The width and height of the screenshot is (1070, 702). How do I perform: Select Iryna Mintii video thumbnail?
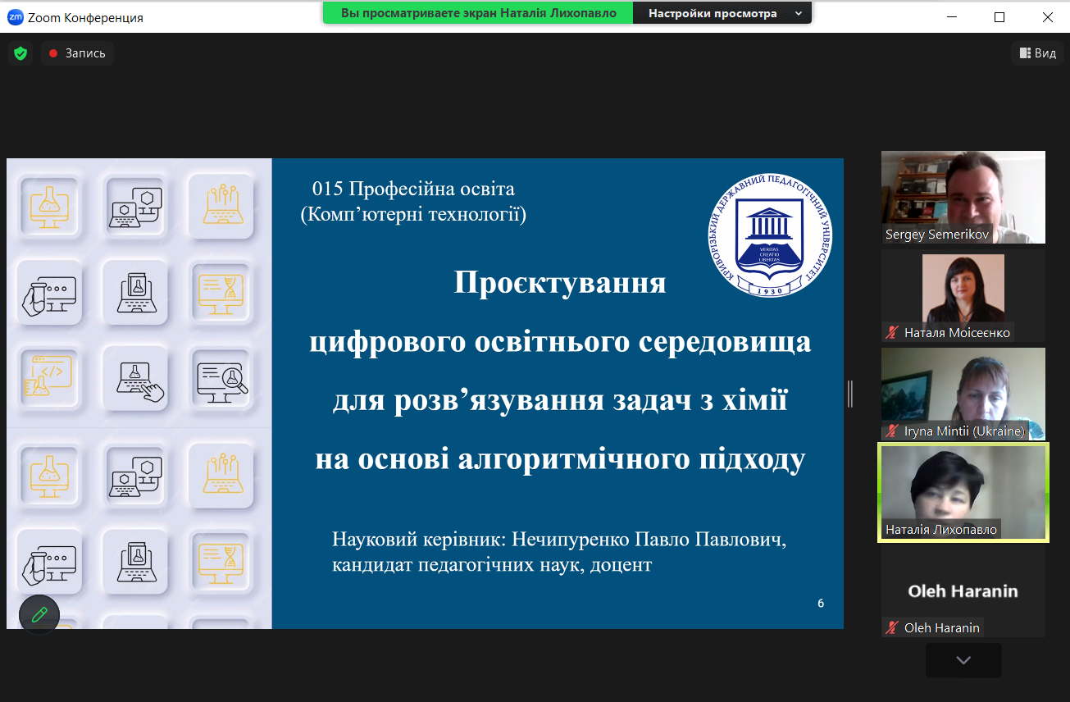(963, 394)
